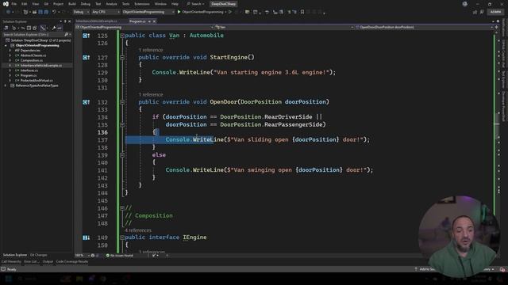Image resolution: width=508 pixels, height=285 pixels.
Task: Open the Extensions menu
Action: coord(142,4)
